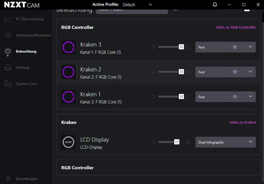
Task: Open the Active Profile dropdown
Action: click(x=137, y=5)
